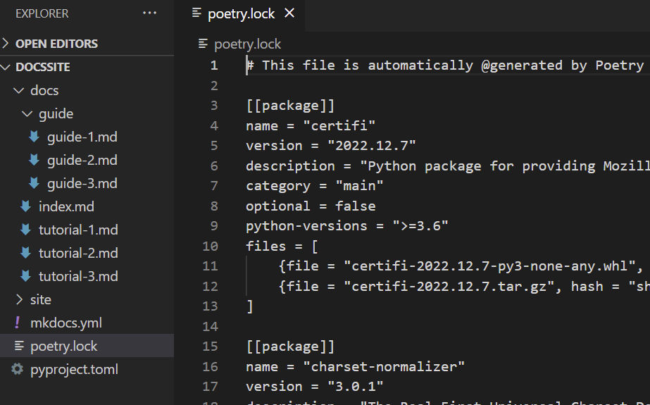Open Explorer views and more actions menu

pyautogui.click(x=150, y=13)
